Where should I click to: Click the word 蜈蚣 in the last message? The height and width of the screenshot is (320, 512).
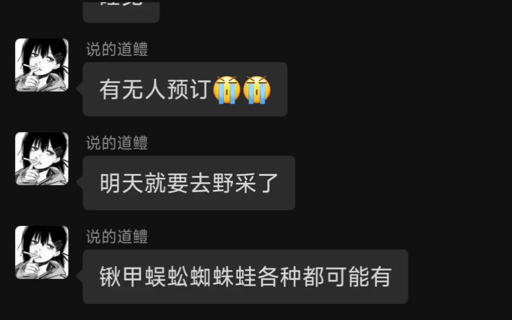click(167, 277)
